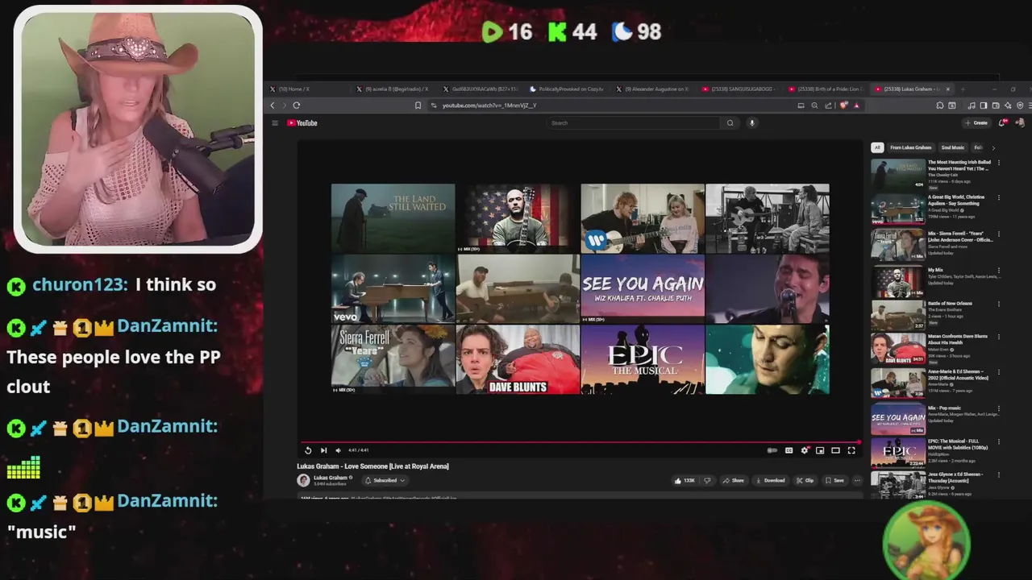Viewport: 1032px width, 580px height.
Task: Switch to the SANGUISUGABOGG YouTube tab
Action: (739, 89)
